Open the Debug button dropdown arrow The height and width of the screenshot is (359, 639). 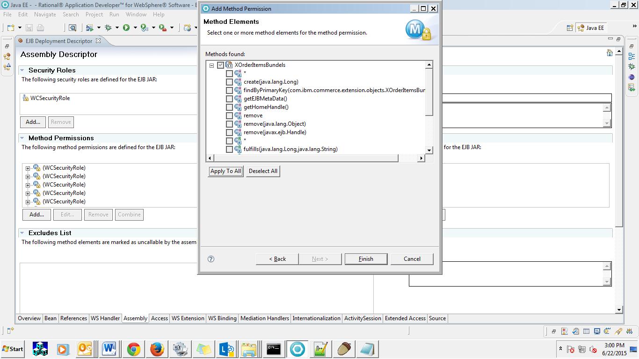pyautogui.click(x=117, y=28)
